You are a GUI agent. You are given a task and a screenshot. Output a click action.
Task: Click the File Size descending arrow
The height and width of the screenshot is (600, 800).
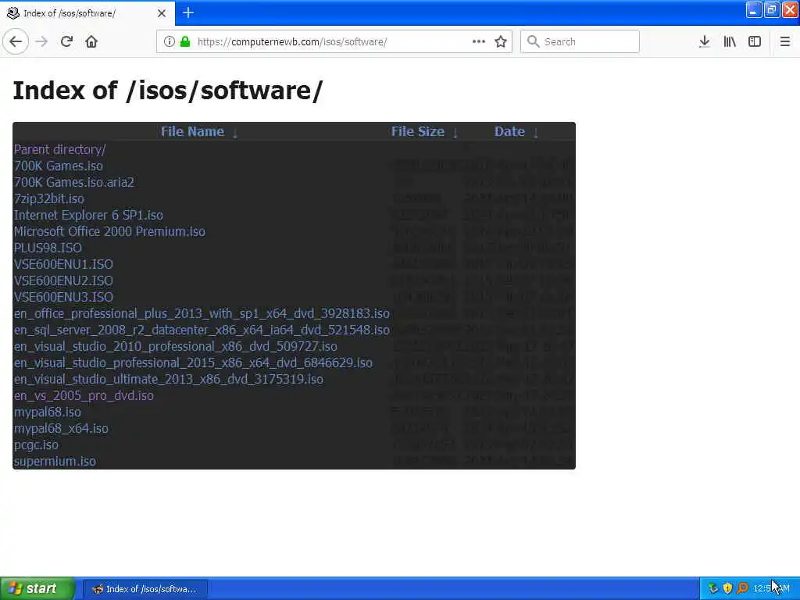pos(455,133)
